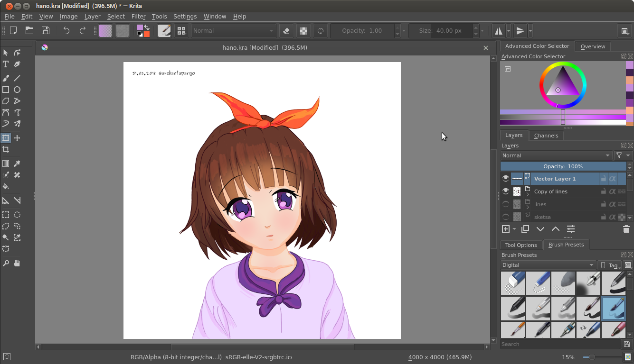Viewport: 634px width, 364px height.
Task: Select the Gradient tool
Action: point(6,163)
